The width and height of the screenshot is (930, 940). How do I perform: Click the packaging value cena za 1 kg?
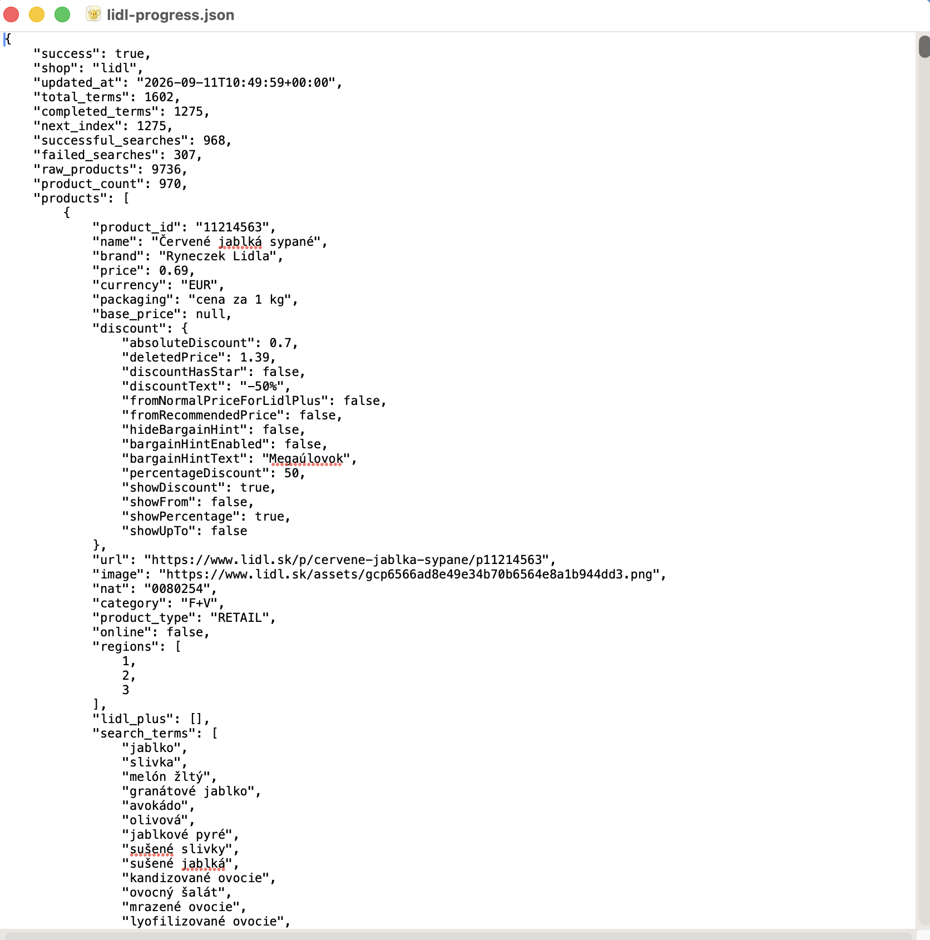[x=240, y=300]
